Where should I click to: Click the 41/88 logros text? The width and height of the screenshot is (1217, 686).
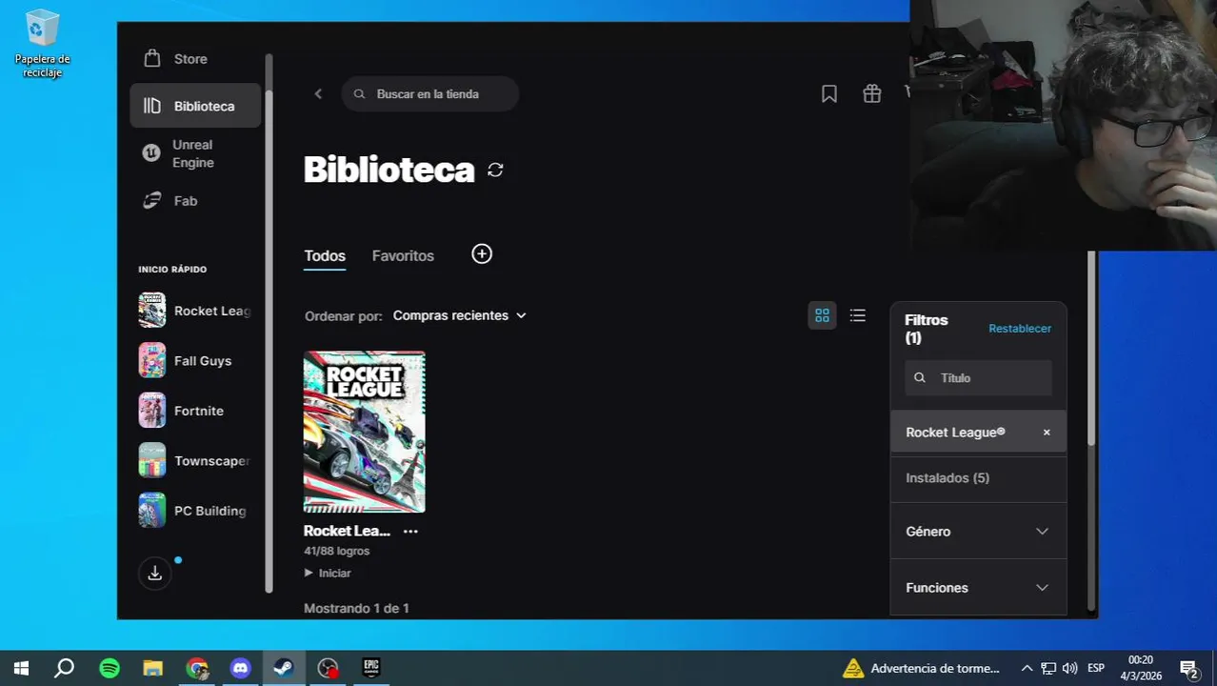(336, 551)
